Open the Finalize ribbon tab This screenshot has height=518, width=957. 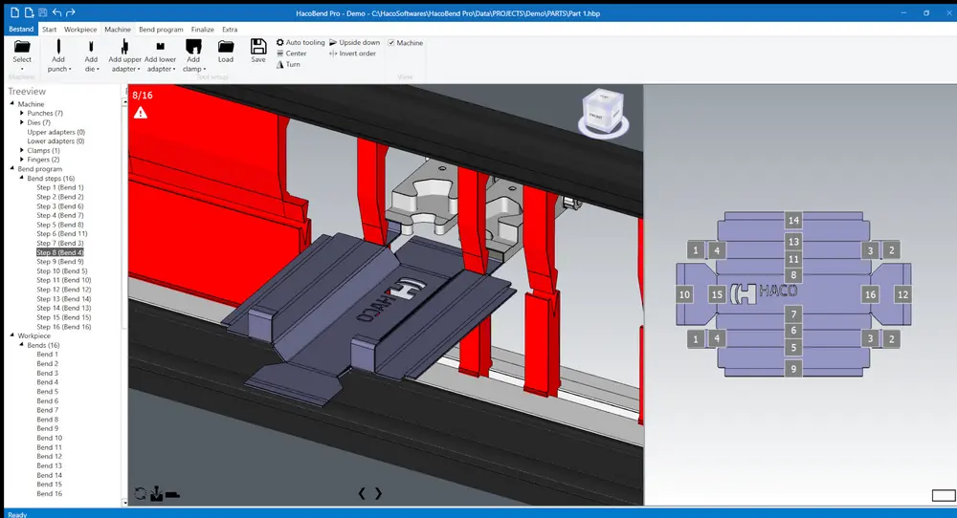[202, 30]
